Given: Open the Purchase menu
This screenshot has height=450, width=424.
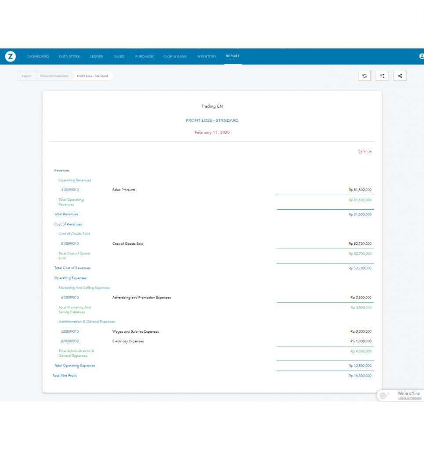Looking at the screenshot, I should tap(144, 57).
